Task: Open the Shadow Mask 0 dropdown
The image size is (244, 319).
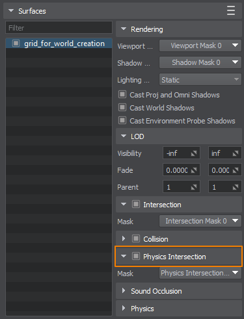Action: (200, 62)
